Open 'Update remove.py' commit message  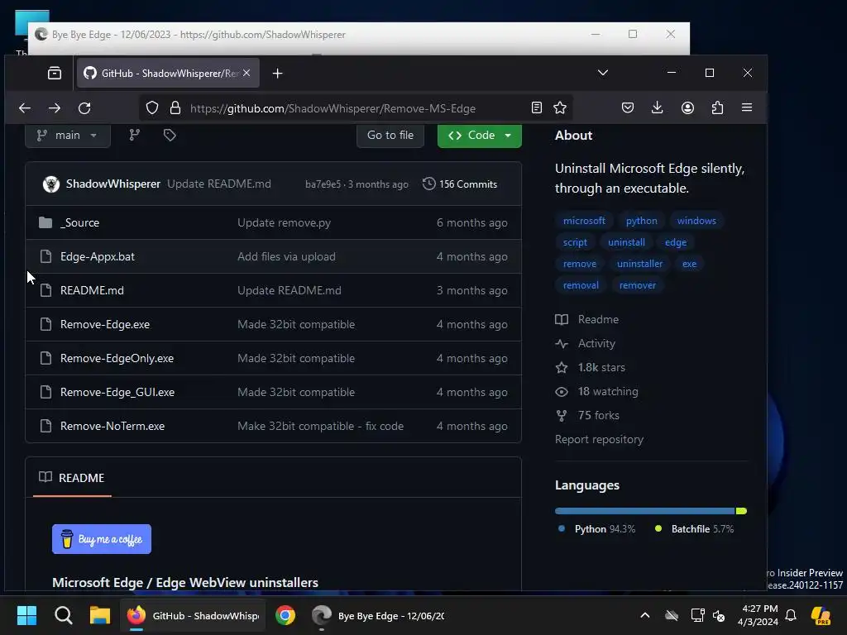pos(285,222)
